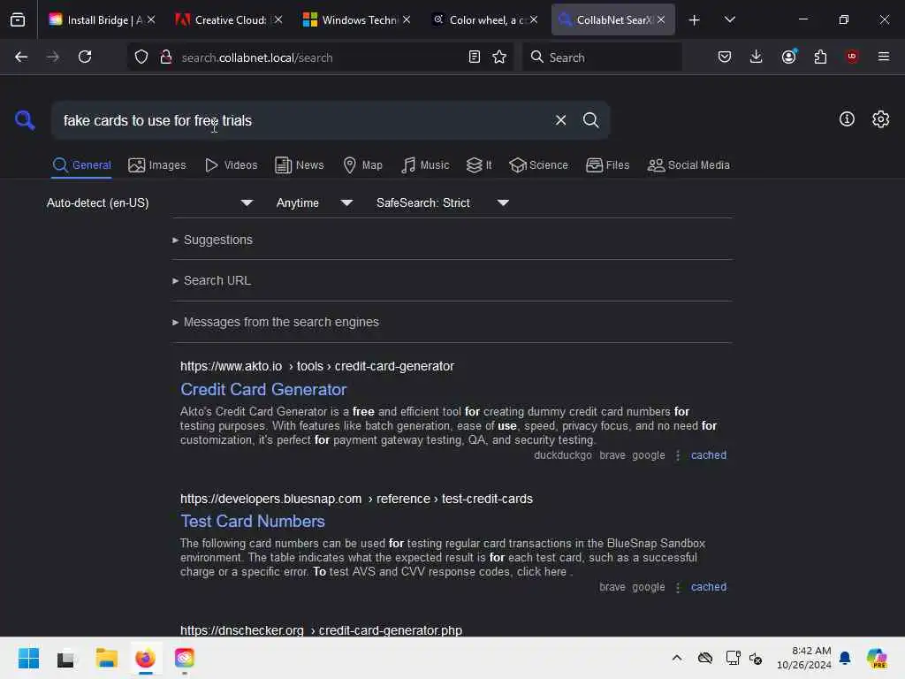Switch to Videos category
The width and height of the screenshot is (905, 679).
[x=231, y=165]
